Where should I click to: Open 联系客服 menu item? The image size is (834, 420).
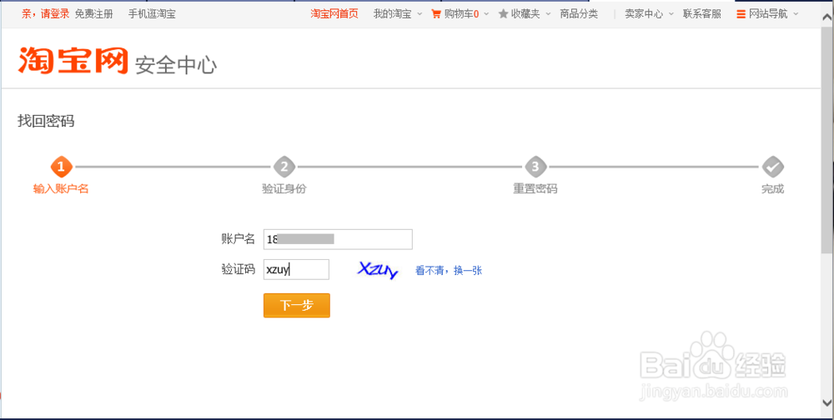coord(702,14)
